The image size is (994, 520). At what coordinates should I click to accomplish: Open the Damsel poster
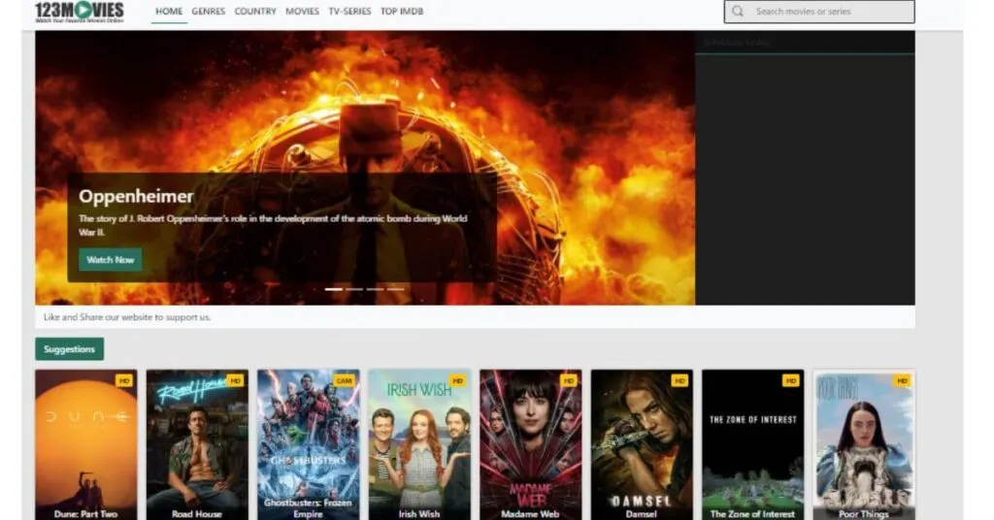pos(642,445)
